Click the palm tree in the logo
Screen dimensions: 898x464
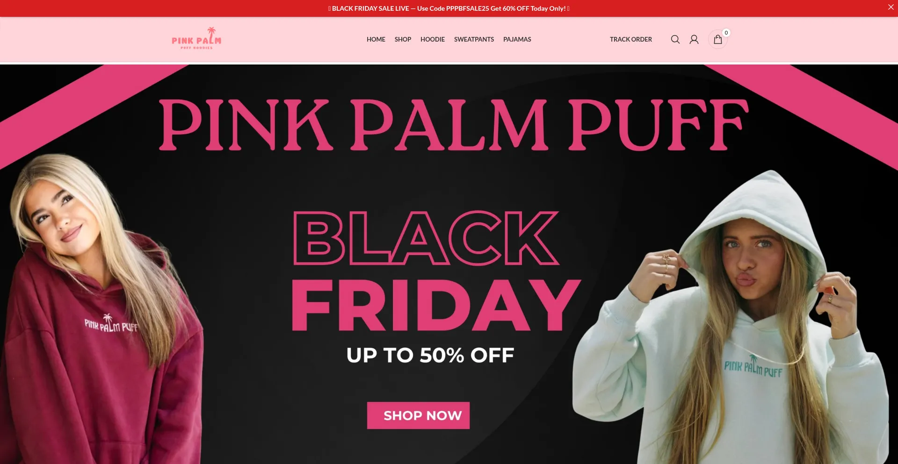[212, 33]
